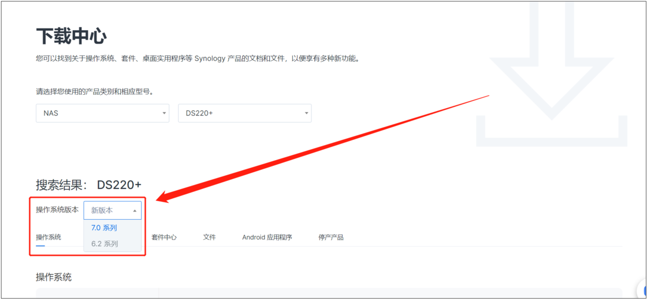Click the 操作系统 section heading below tabs
Image resolution: width=647 pixels, height=300 pixels.
[x=54, y=277]
